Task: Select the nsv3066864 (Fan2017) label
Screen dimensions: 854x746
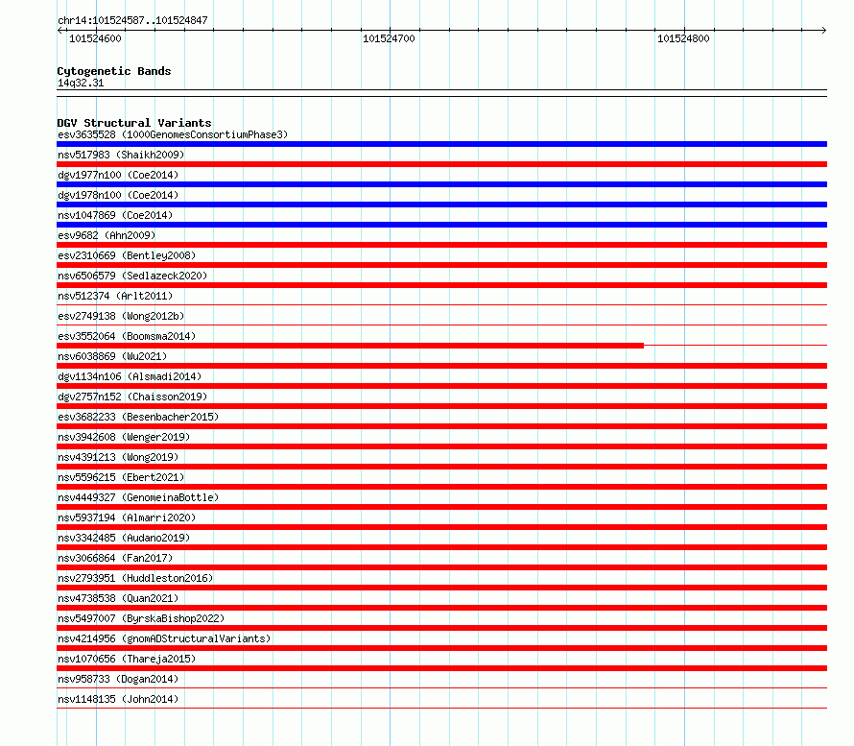Action: pyautogui.click(x=115, y=558)
